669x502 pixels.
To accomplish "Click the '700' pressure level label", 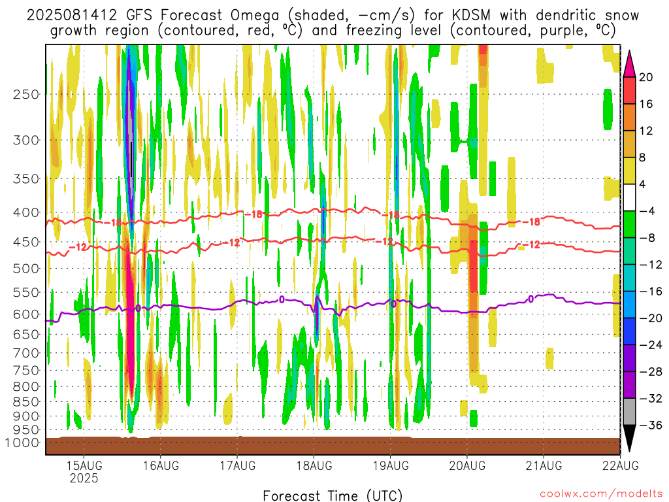I will point(26,353).
